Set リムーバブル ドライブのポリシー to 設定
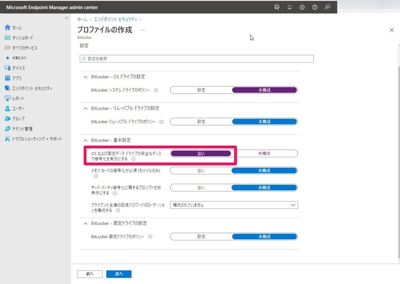The height and width of the screenshot is (284, 400). point(201,122)
